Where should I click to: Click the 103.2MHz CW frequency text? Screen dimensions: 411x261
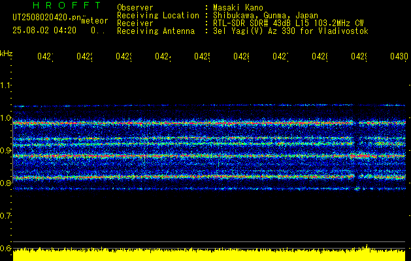[338, 23]
